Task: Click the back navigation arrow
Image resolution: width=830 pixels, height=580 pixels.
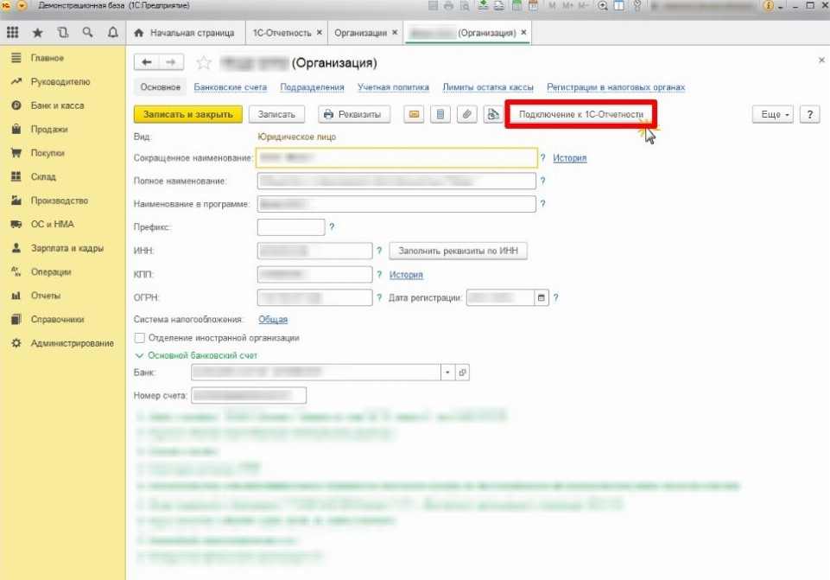Action: (147, 62)
